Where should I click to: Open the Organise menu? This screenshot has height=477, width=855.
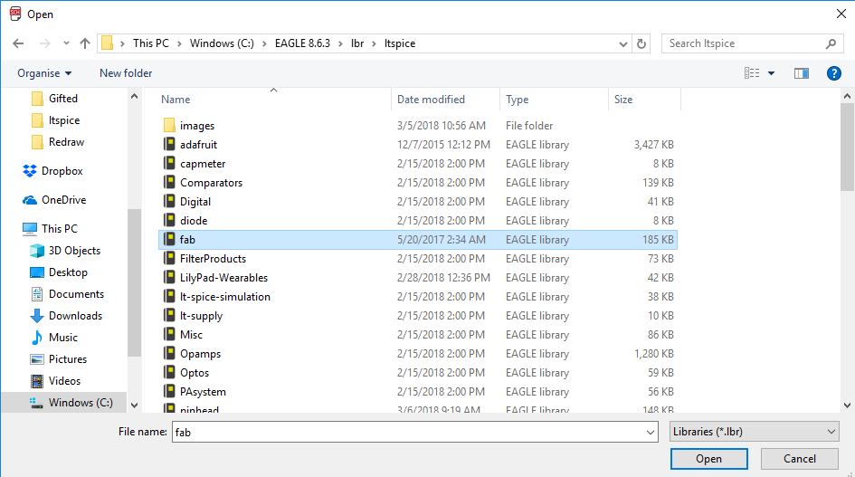[x=44, y=73]
